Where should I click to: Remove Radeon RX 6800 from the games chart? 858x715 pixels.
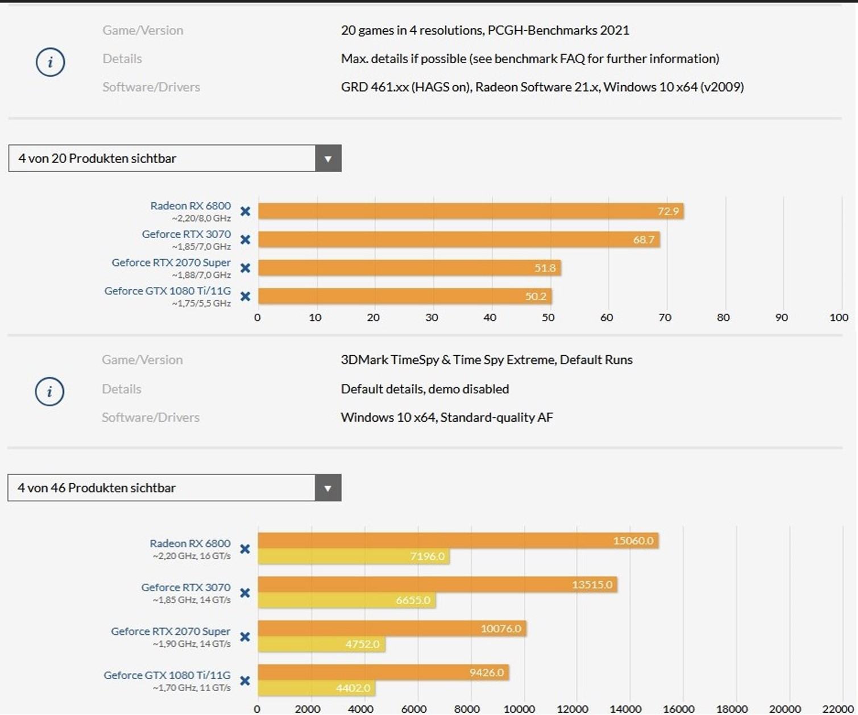pyautogui.click(x=245, y=211)
